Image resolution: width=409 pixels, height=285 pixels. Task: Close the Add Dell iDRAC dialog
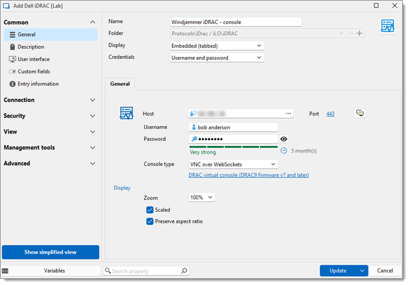(x=395, y=6)
